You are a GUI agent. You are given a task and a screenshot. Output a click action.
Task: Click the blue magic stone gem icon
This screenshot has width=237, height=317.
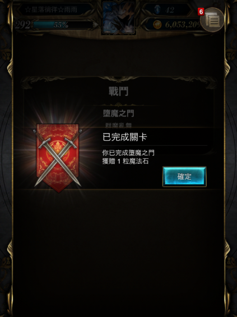pyautogui.click(x=157, y=10)
